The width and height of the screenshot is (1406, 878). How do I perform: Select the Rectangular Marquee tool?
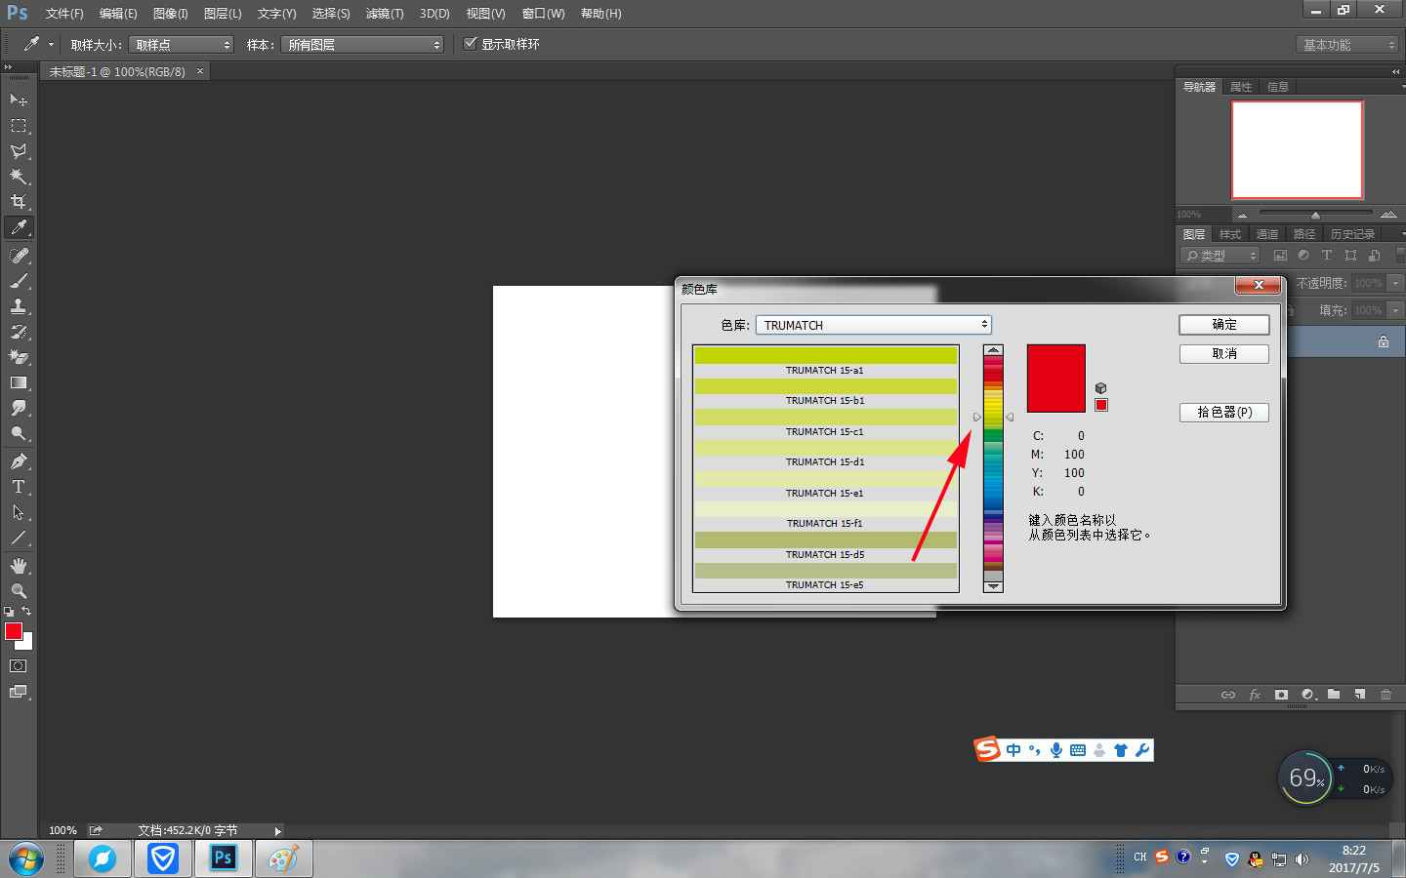tap(19, 126)
